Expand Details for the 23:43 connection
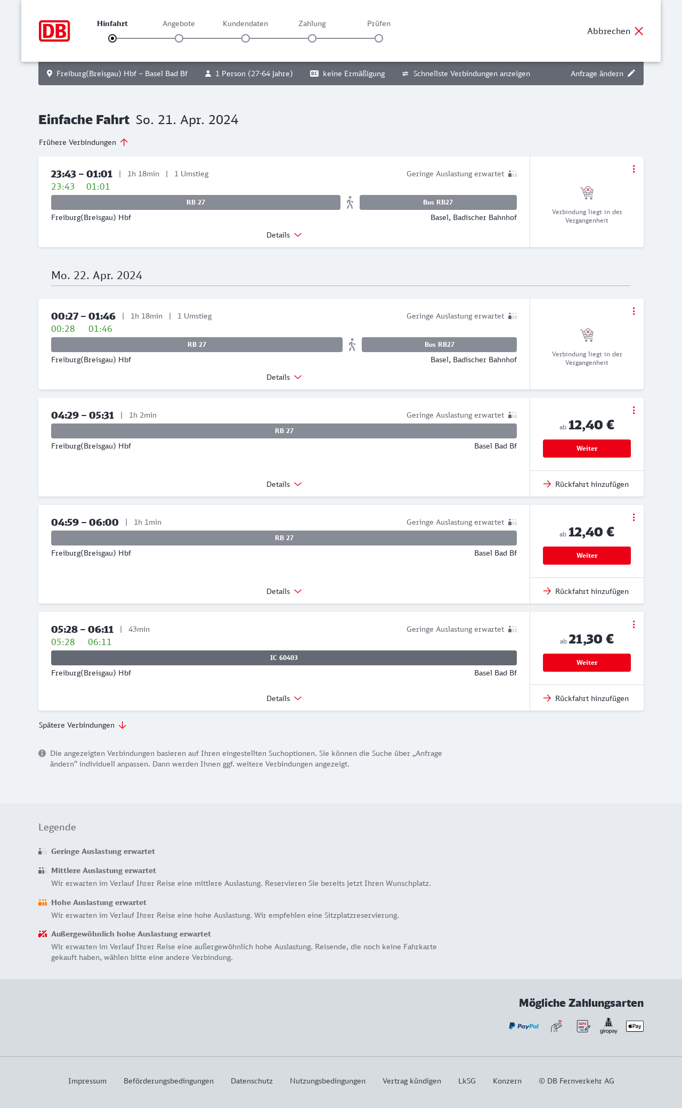The image size is (682, 1108). pos(284,235)
